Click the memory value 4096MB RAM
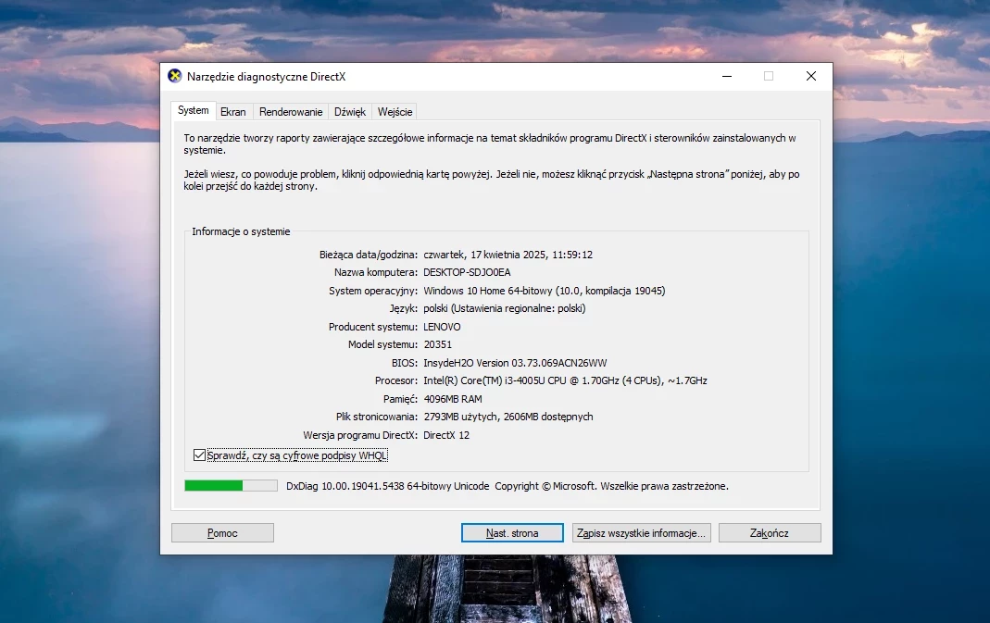The width and height of the screenshot is (990, 623). pyautogui.click(x=453, y=399)
